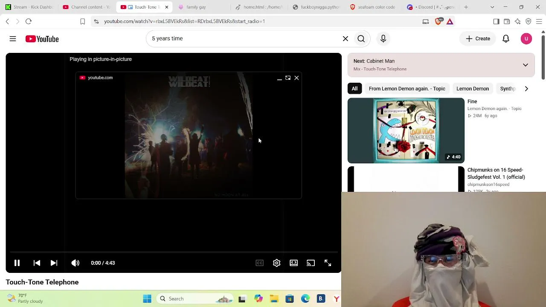Screen dimensions: 546x307
Task: Show more filter chips with right arrow
Action: click(x=526, y=89)
